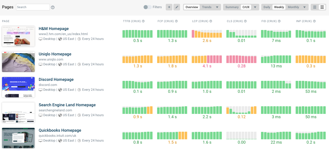Image resolution: width=329 pixels, height=151 pixels.
Task: Click searchengineland.com URL text
Action: tap(56, 110)
